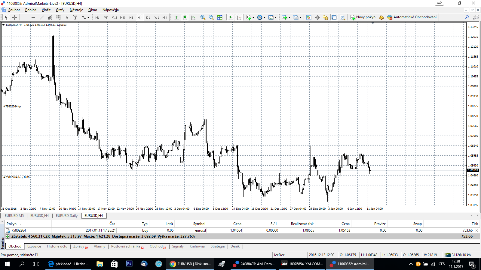Viewport: 481px width, 270px height.
Task: Switch chart to D1 timeframe
Action: [148, 17]
